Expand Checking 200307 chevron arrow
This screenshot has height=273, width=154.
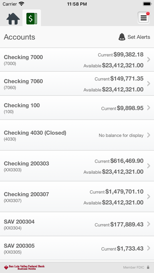(148, 197)
